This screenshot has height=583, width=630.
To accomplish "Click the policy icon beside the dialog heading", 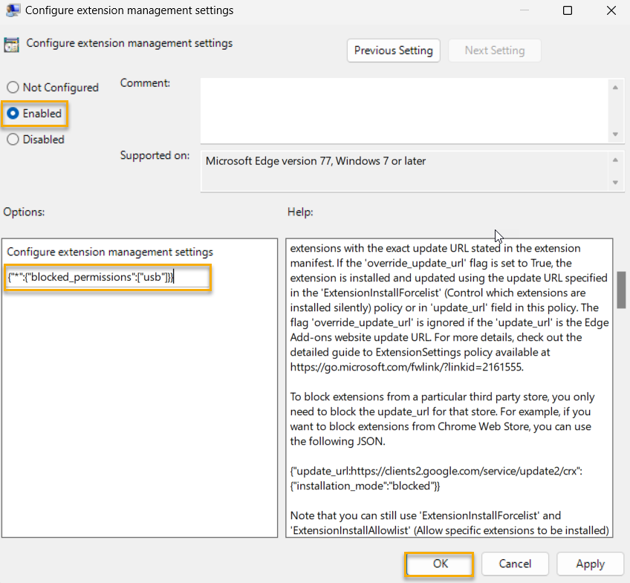I will (12, 45).
